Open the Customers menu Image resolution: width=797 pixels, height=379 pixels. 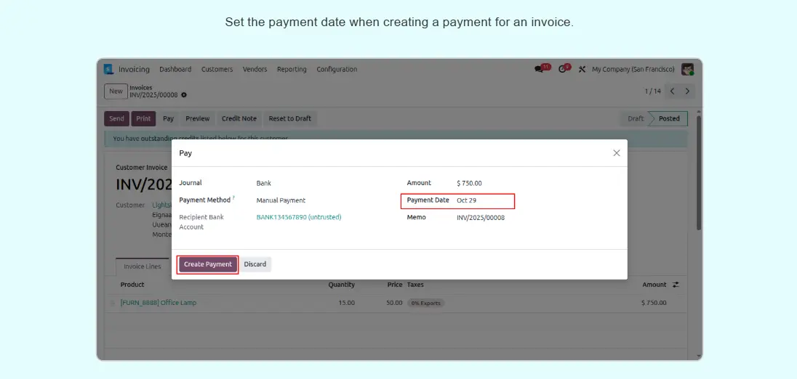pos(217,70)
